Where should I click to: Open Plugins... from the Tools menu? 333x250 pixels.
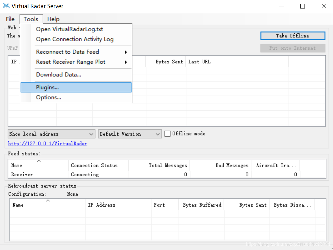[x=76, y=87]
